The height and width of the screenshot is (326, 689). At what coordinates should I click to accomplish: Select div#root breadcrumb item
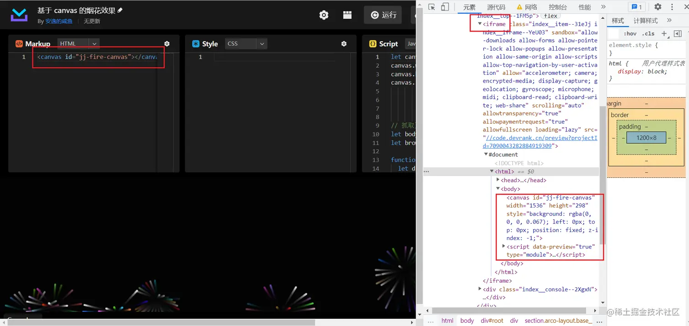click(492, 321)
